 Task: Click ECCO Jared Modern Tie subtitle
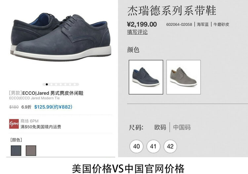[x=34, y=98]
